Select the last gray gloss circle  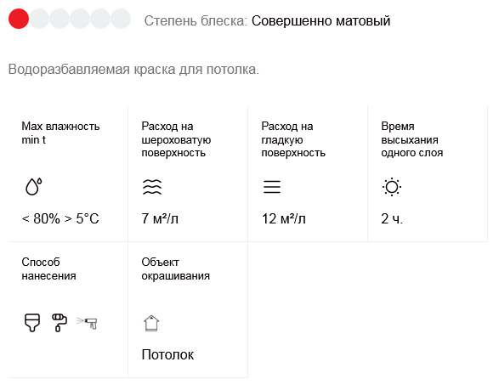coord(121,19)
